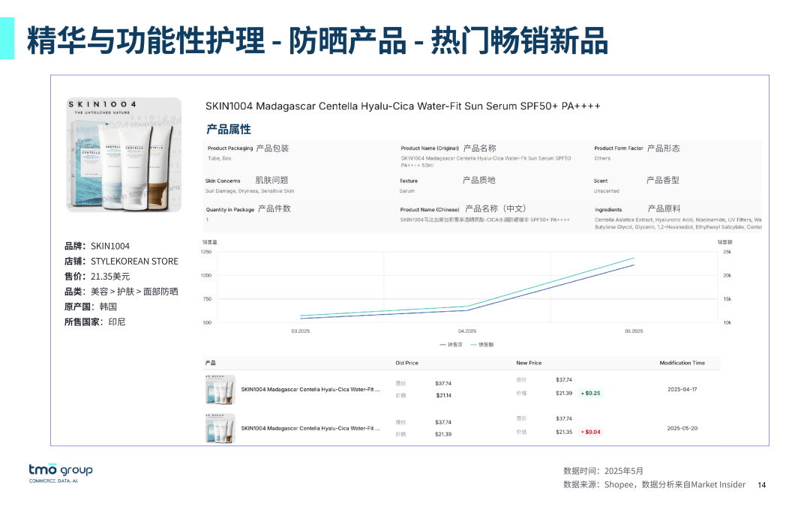The width and height of the screenshot is (810, 506).
Task: Select the slide title 精华与功能性护理 - 防晒产品 - 热门畅销新品
Action: coord(317,40)
